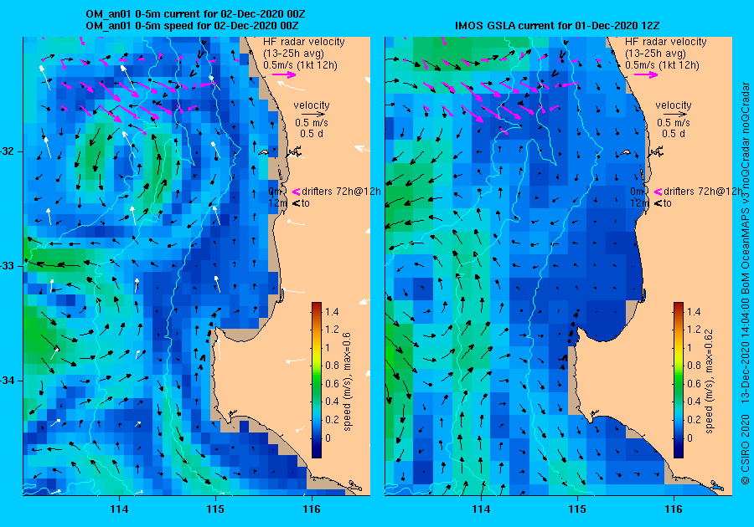Image resolution: width=754 pixels, height=527 pixels.
Task: Click the 'IMOS GSLA current for 01-Dec-2020 12Z' title
Action: (558, 25)
